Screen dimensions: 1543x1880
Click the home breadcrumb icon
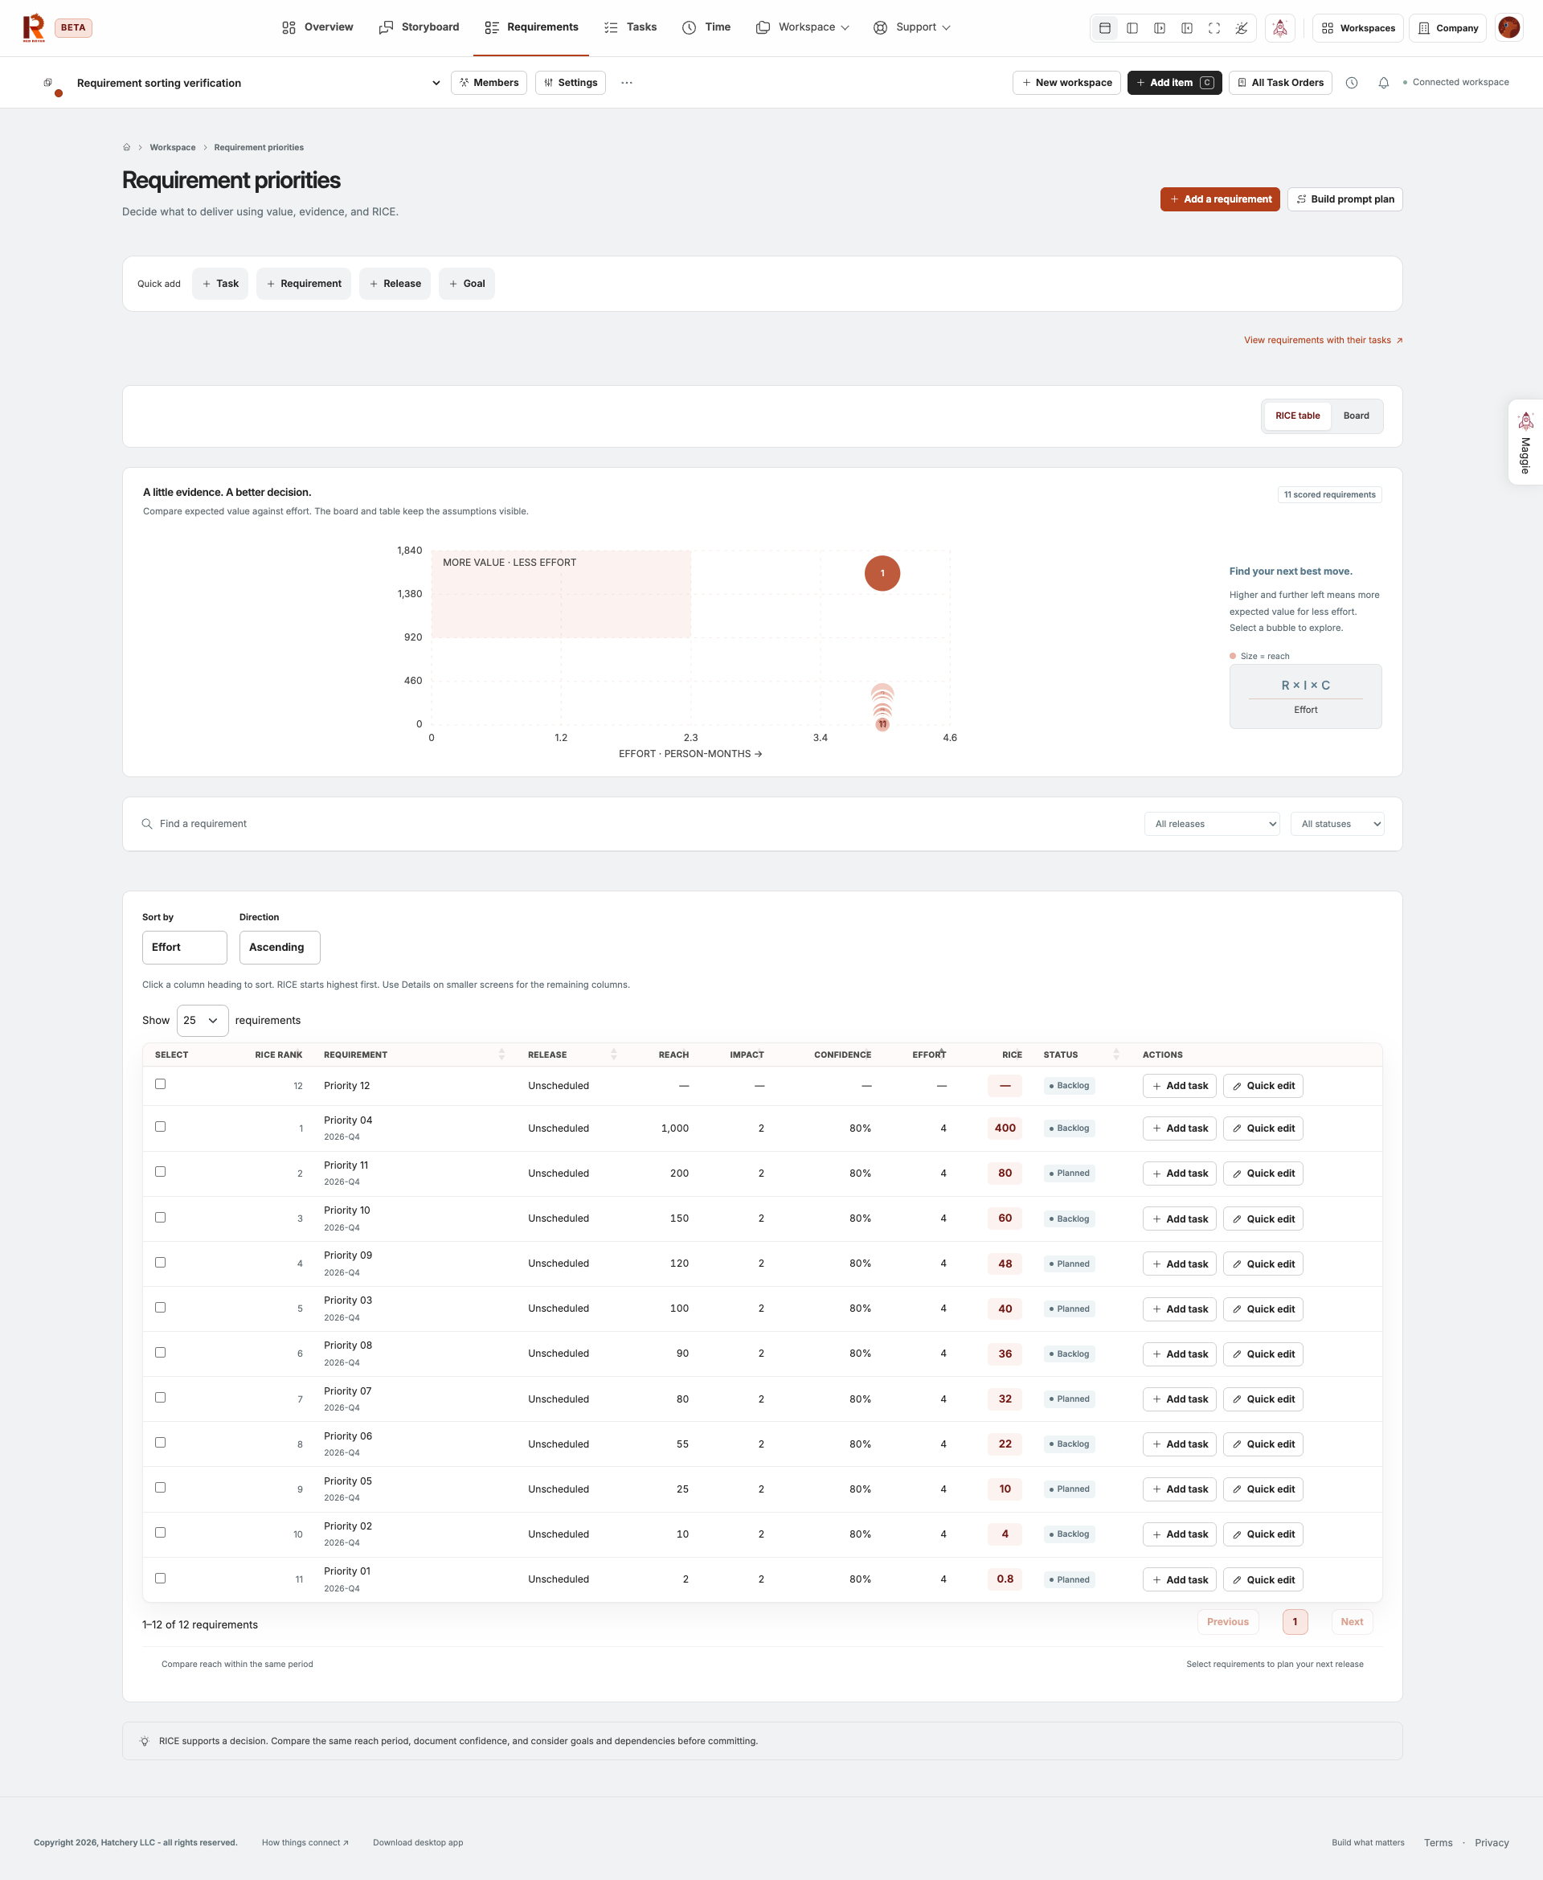pos(126,148)
